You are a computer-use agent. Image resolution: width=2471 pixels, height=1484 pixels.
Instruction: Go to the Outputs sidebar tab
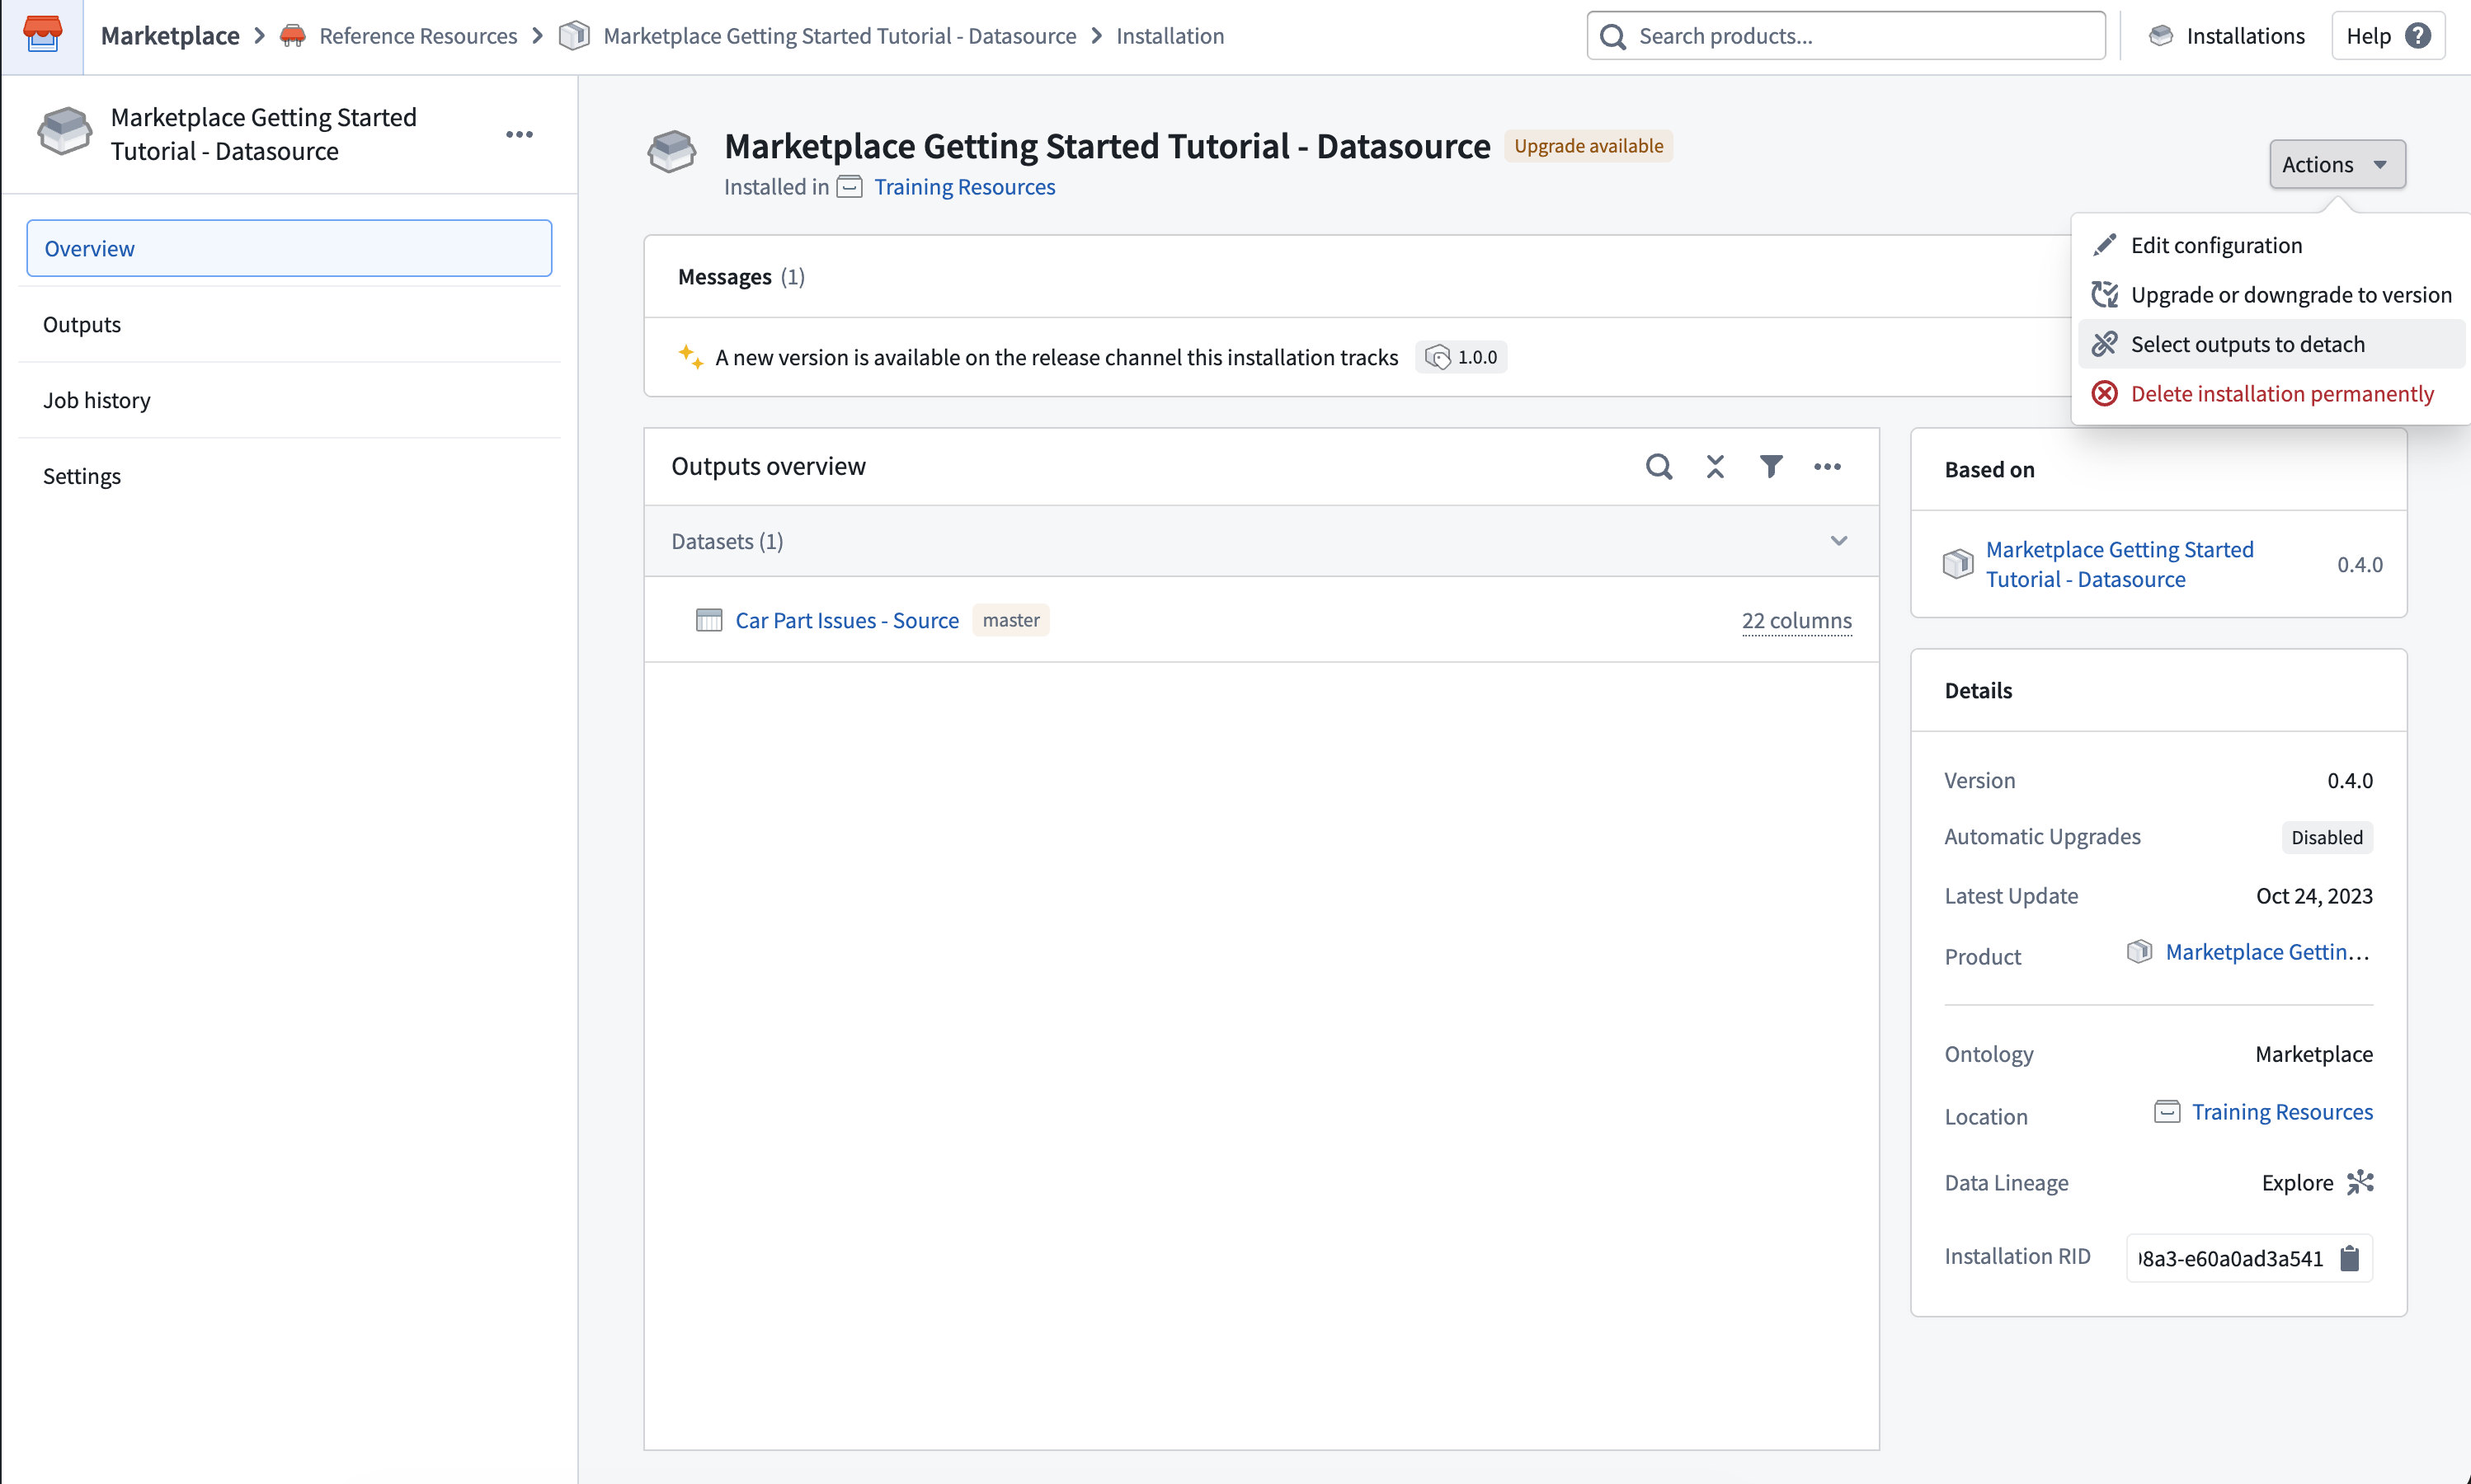(x=289, y=324)
